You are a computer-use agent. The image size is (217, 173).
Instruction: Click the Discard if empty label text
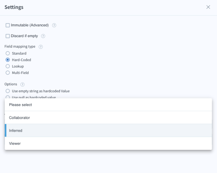click(x=24, y=36)
